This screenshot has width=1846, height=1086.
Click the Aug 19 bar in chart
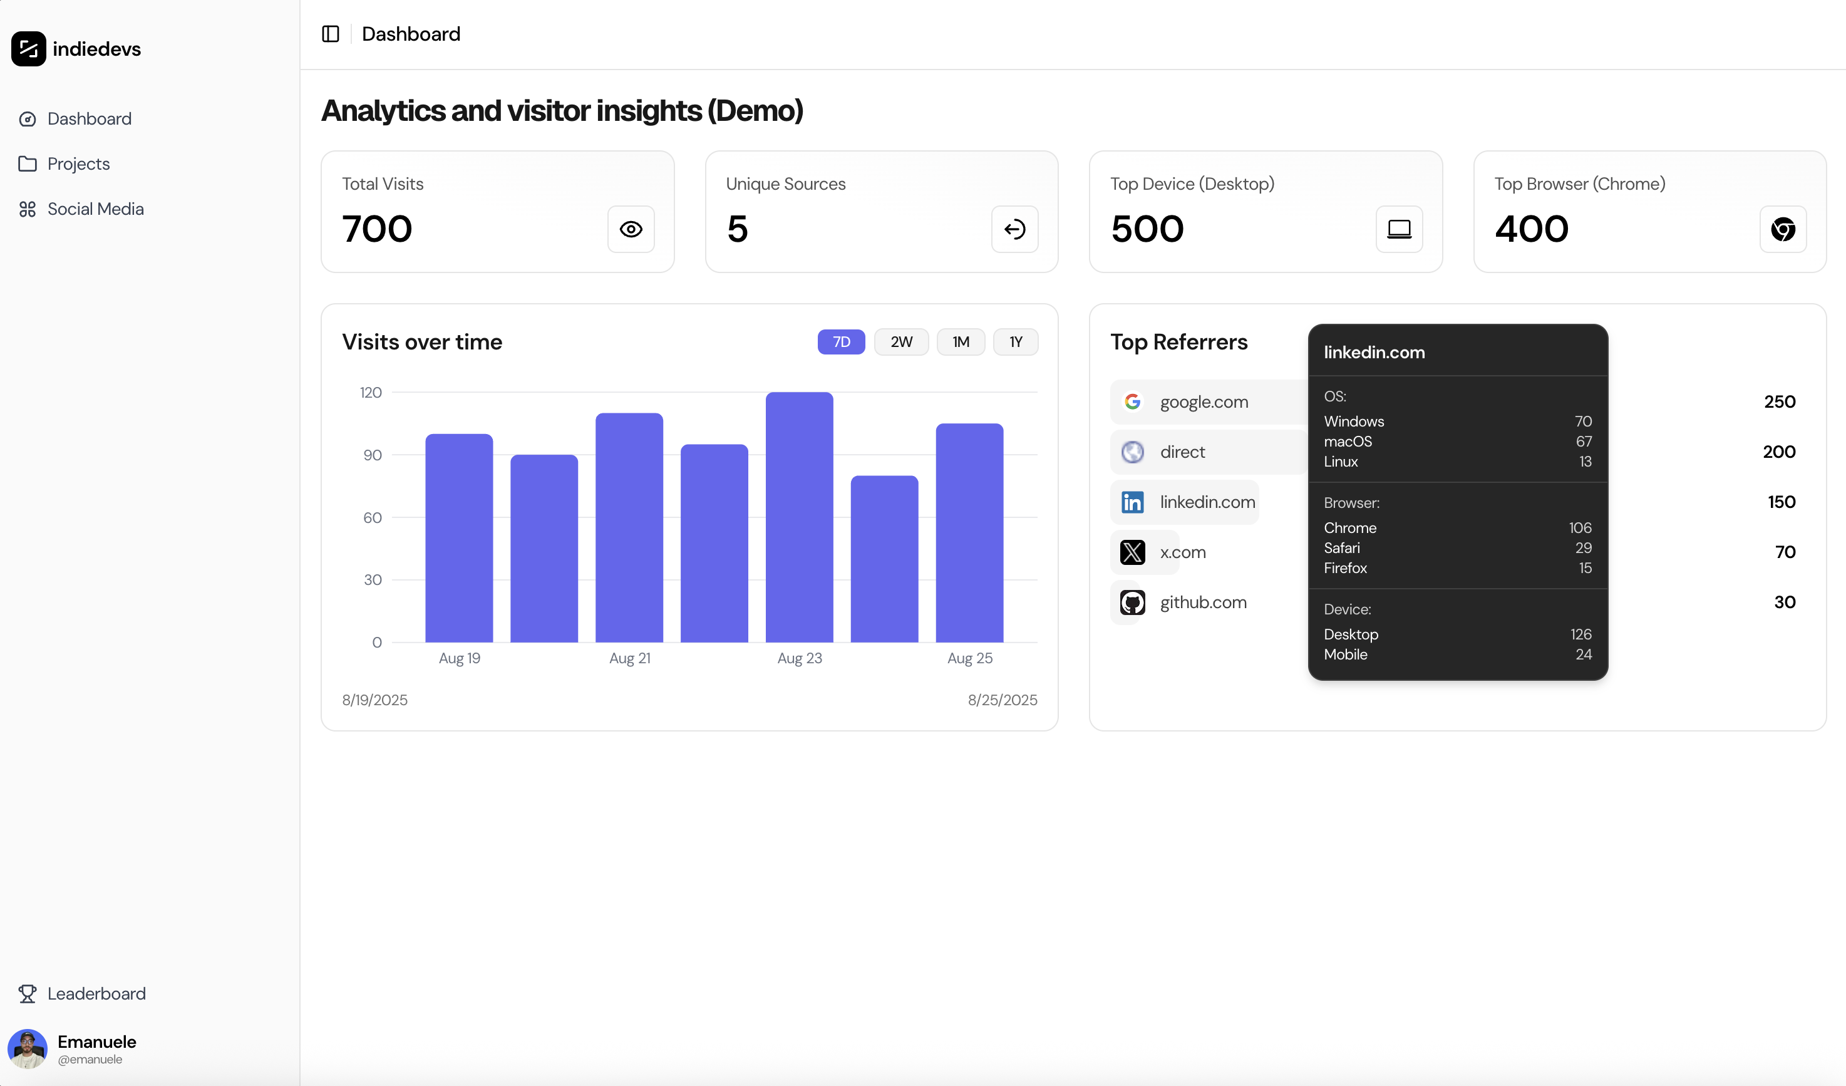point(459,538)
